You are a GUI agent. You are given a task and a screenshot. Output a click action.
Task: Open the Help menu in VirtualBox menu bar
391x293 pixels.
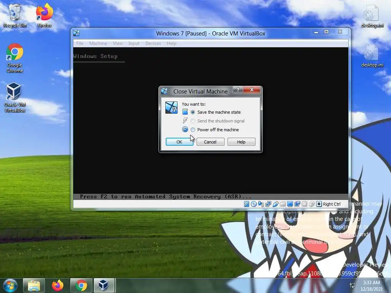point(171,43)
